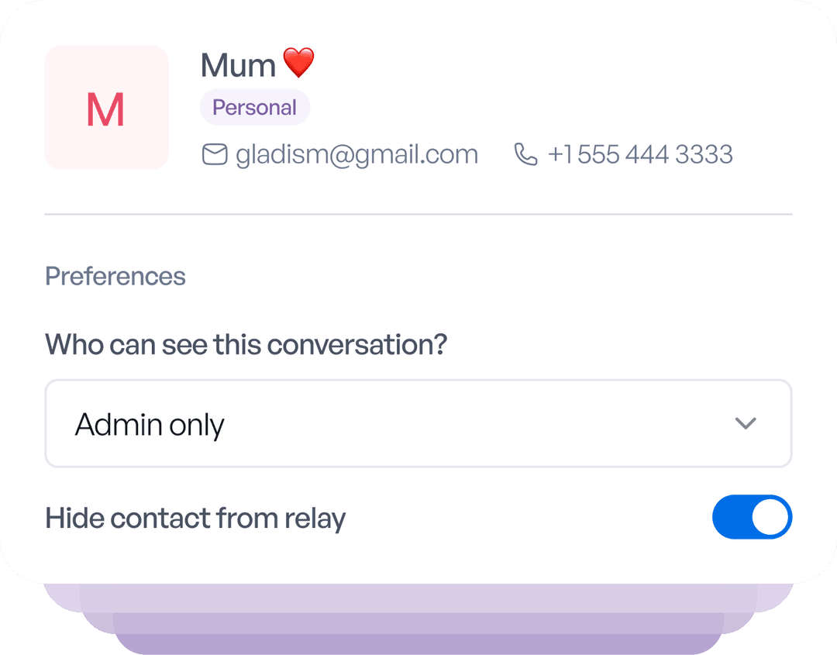Viewport: 837px width, 655px height.
Task: Click the phone number +1 555 444 3333
Action: point(640,154)
